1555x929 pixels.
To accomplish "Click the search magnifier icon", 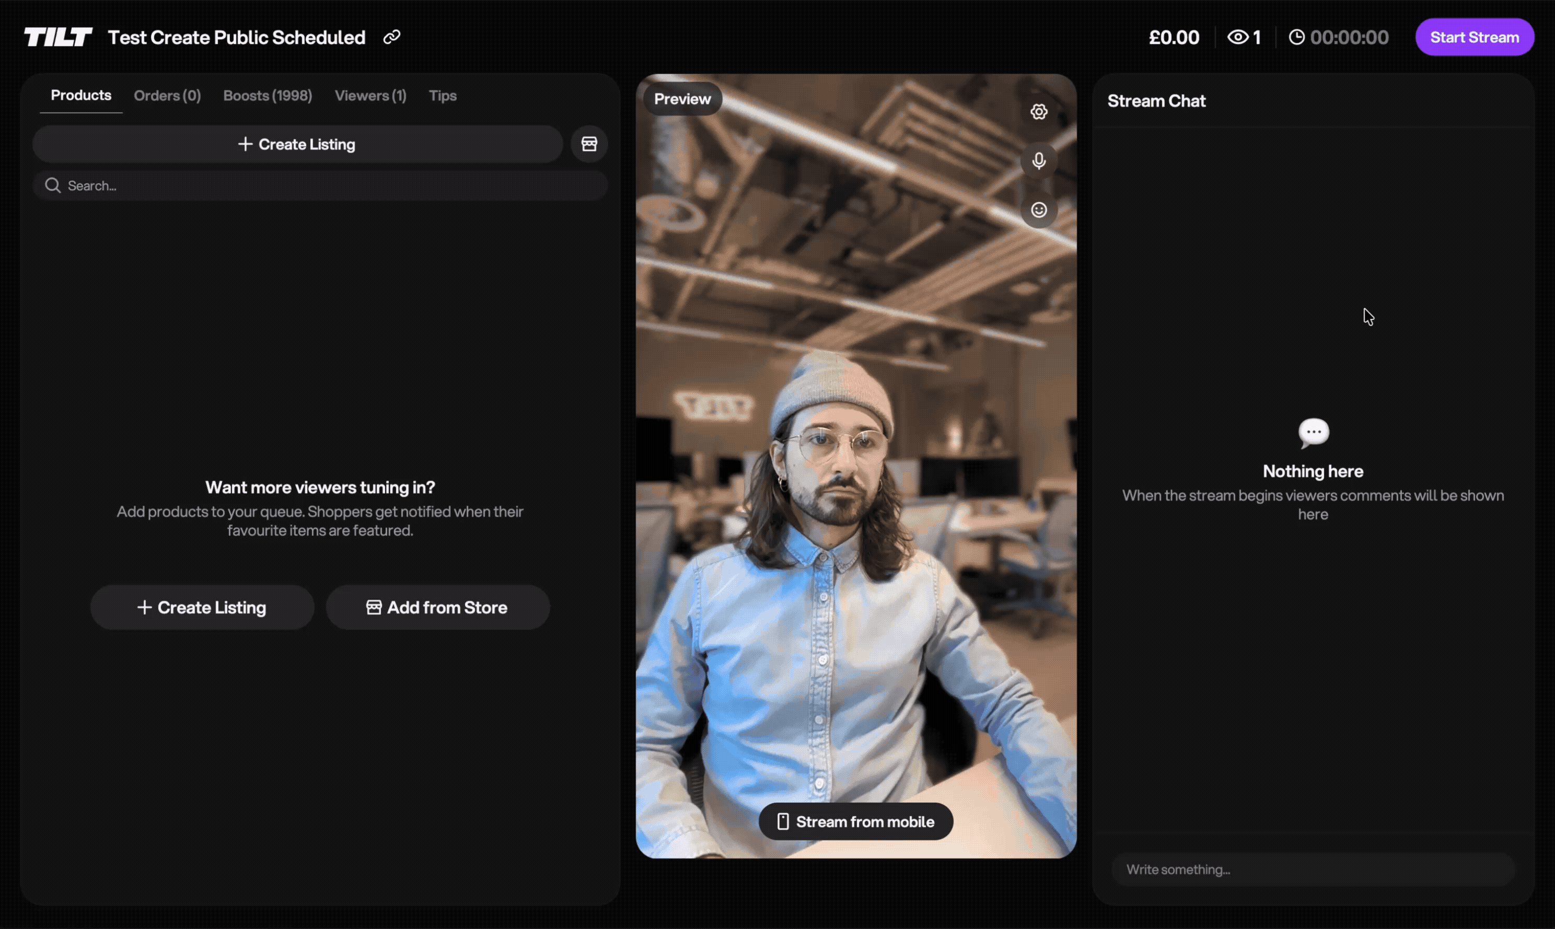I will pos(53,185).
